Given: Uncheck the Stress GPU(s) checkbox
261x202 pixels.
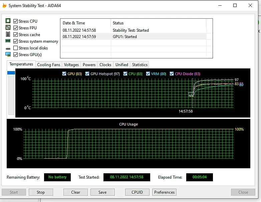Looking at the screenshot, I should 15,55.
